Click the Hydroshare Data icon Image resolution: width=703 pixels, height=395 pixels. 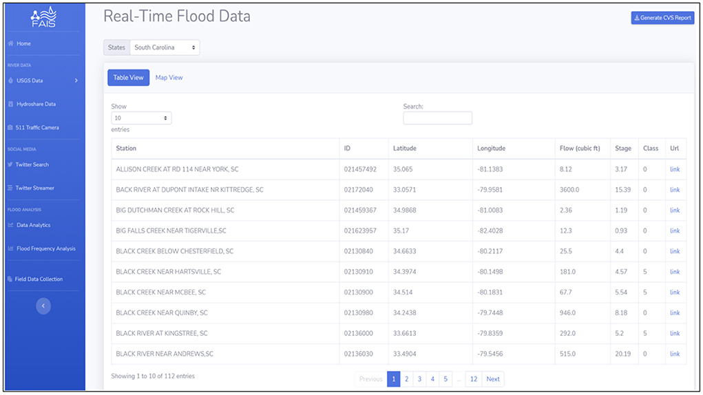pos(11,104)
